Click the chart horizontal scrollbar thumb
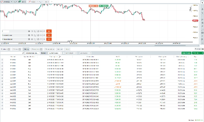Viewport: 204px width, 122px height. [170, 45]
